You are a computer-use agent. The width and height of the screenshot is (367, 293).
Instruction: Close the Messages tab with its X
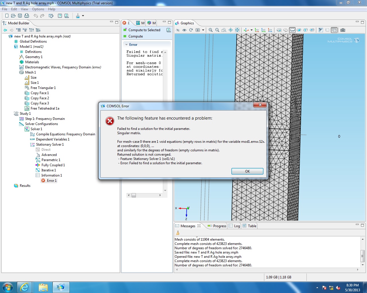pos(199,226)
